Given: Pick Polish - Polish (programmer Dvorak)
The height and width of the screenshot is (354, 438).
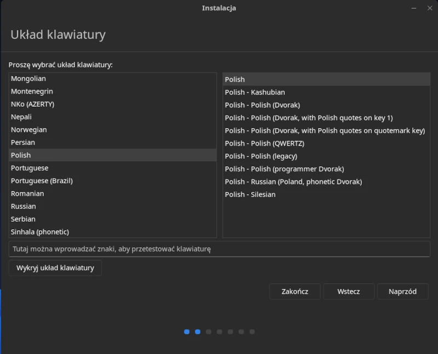Looking at the screenshot, I should pyautogui.click(x=326, y=169).
